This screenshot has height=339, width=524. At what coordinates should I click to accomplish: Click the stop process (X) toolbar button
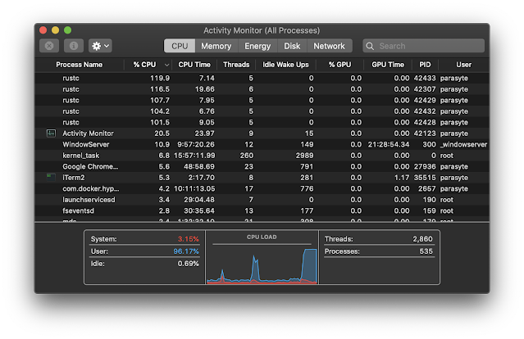49,46
